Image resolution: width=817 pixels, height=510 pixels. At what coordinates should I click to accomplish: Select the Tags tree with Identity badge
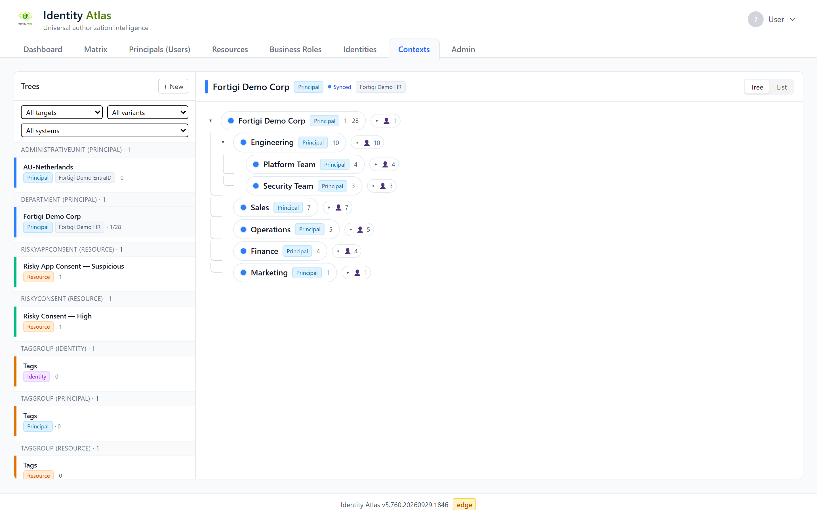[105, 371]
